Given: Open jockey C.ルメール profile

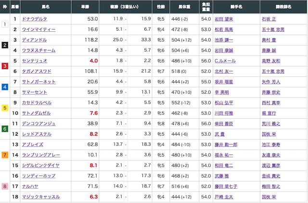Looking at the screenshot, I should click(x=225, y=61).
